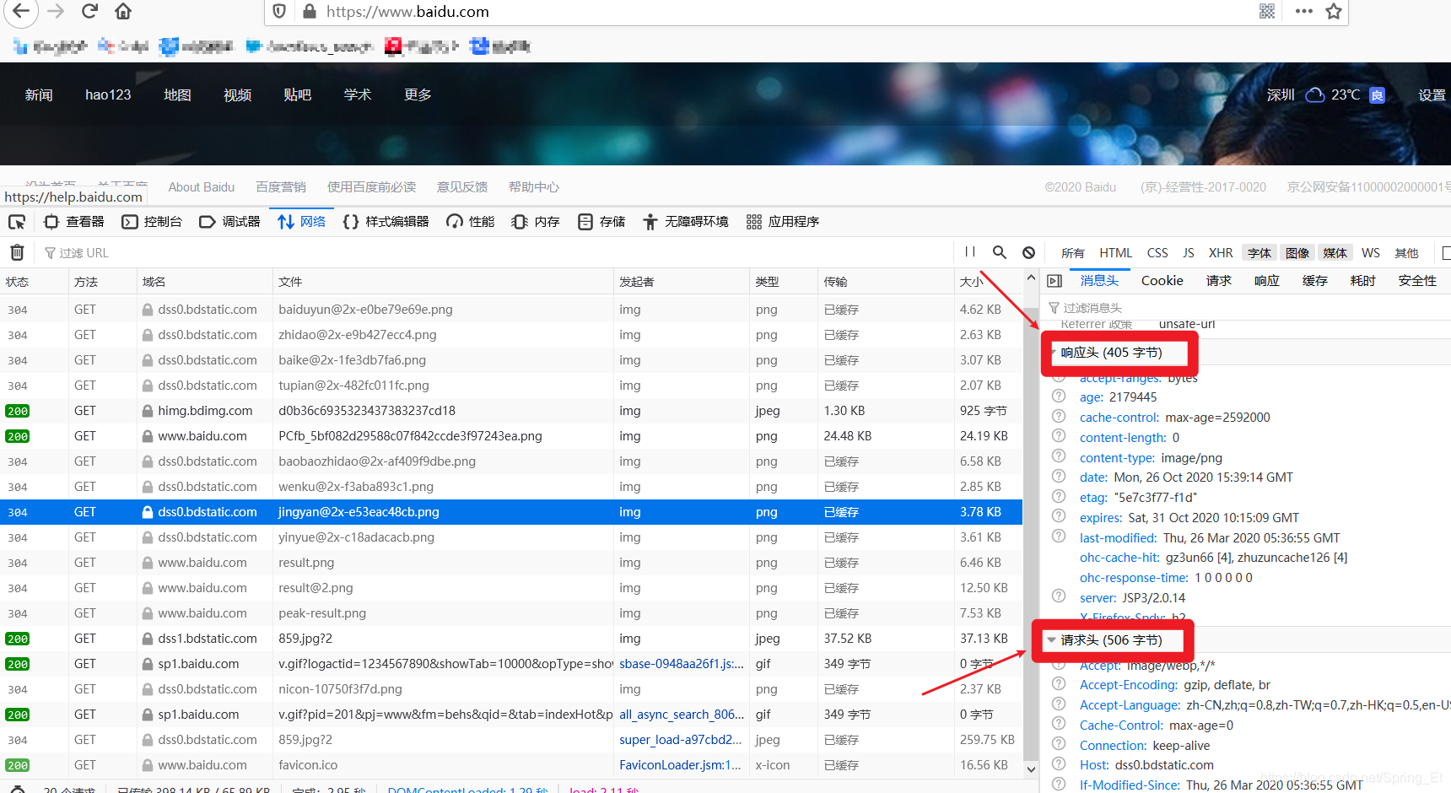The width and height of the screenshot is (1451, 793).
Task: Switch to the 安全性 security details tab
Action: coord(1417,281)
